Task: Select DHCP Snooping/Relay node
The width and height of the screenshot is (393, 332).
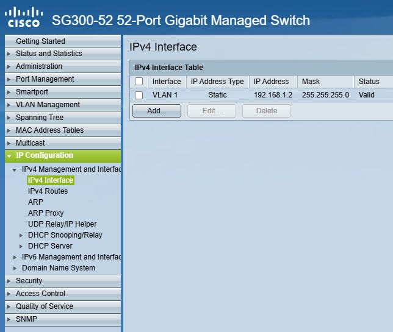Action: tap(65, 235)
